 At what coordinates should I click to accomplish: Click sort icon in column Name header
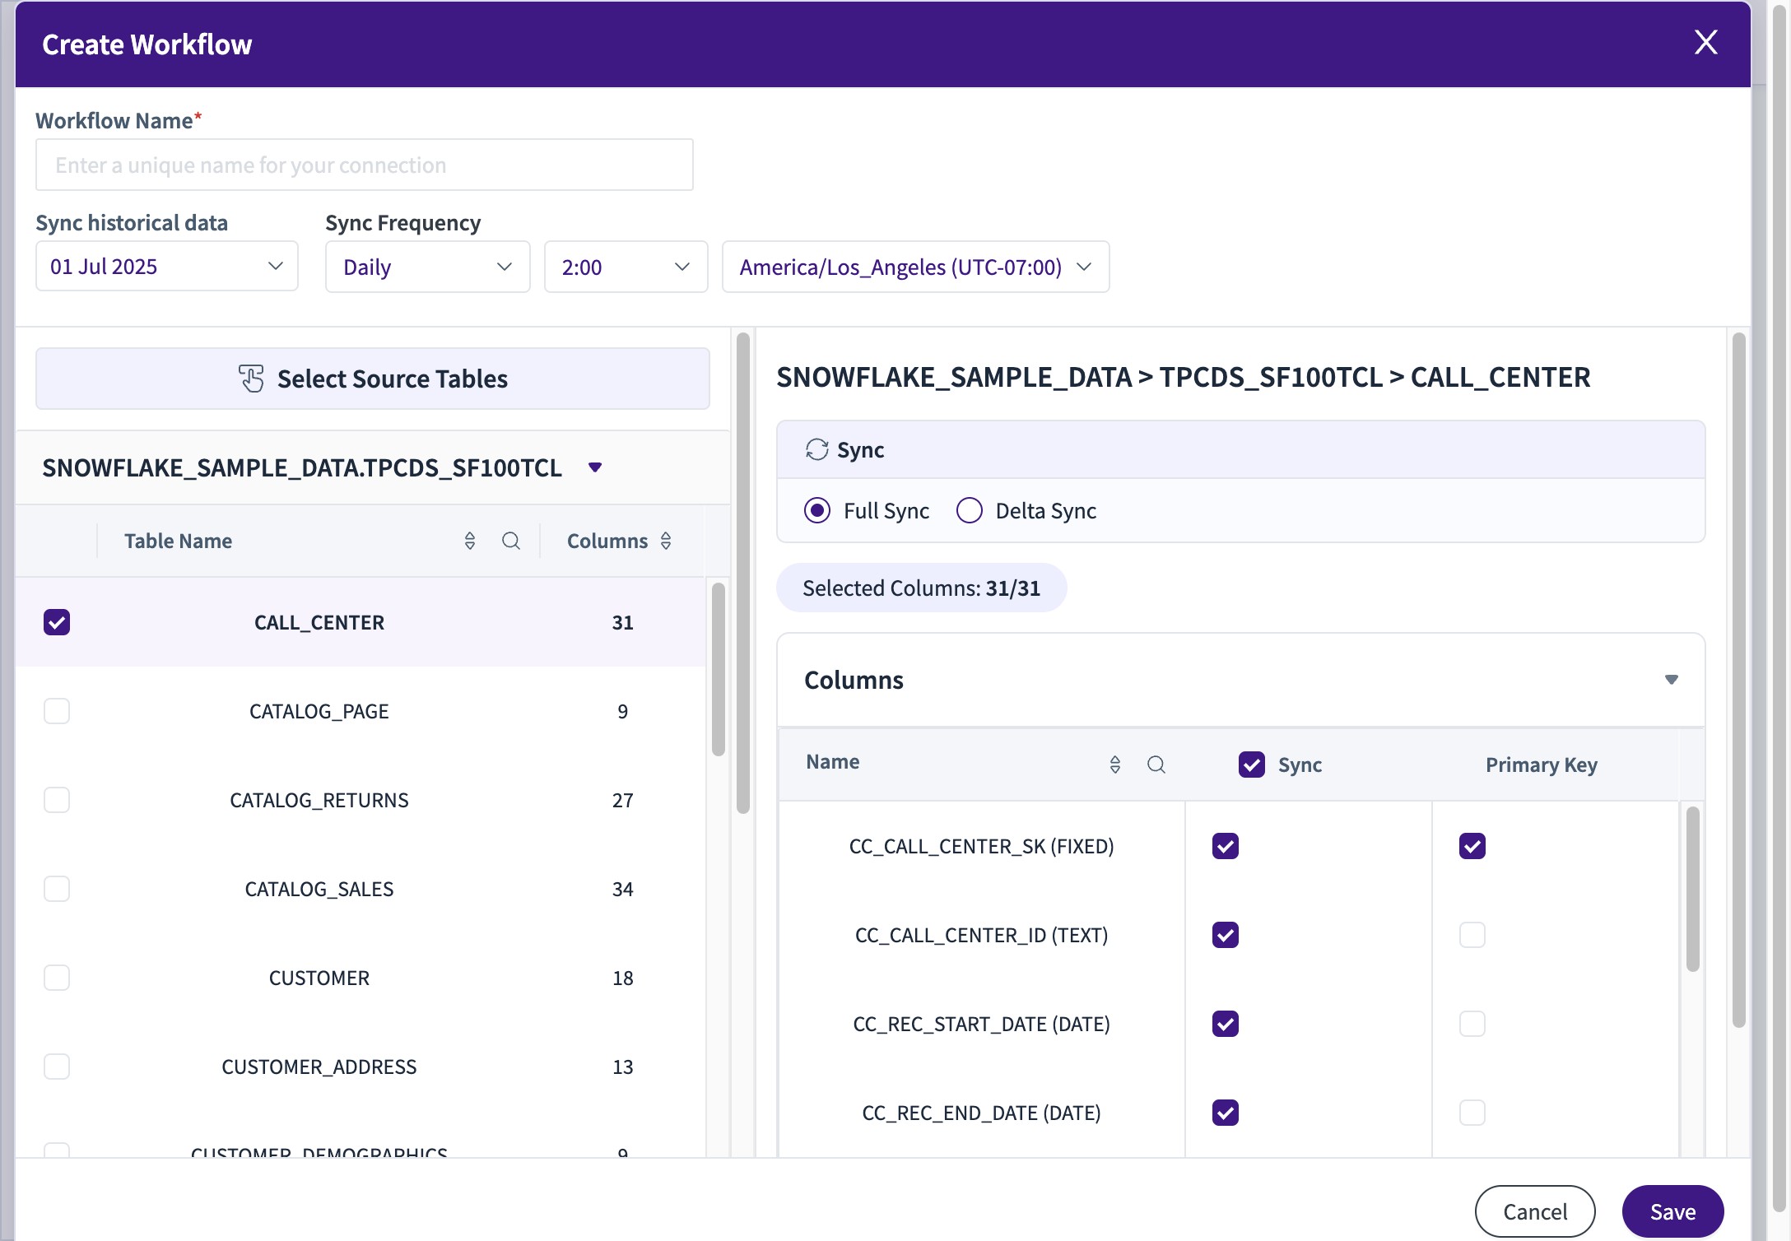click(x=1115, y=765)
